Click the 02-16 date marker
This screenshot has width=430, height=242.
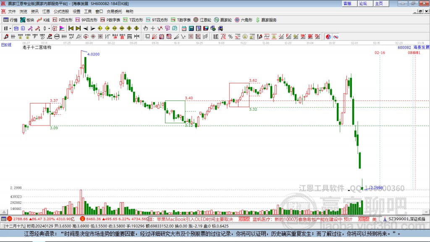[380, 52]
